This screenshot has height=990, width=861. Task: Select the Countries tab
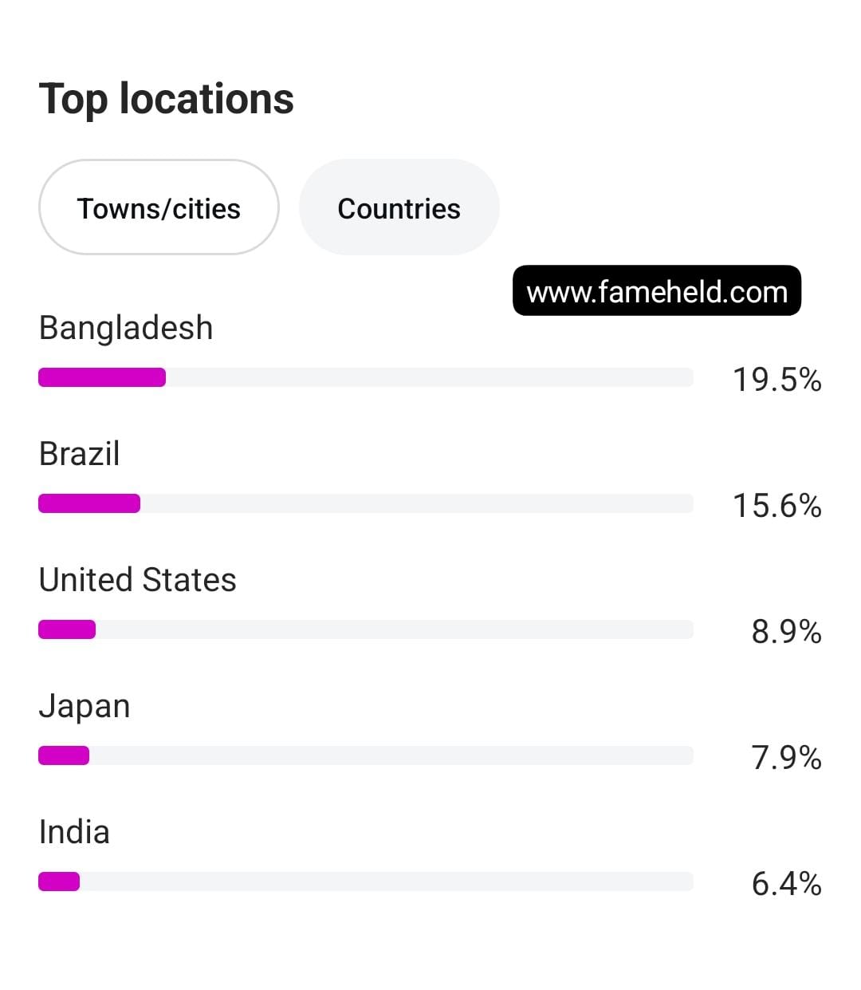[399, 207]
